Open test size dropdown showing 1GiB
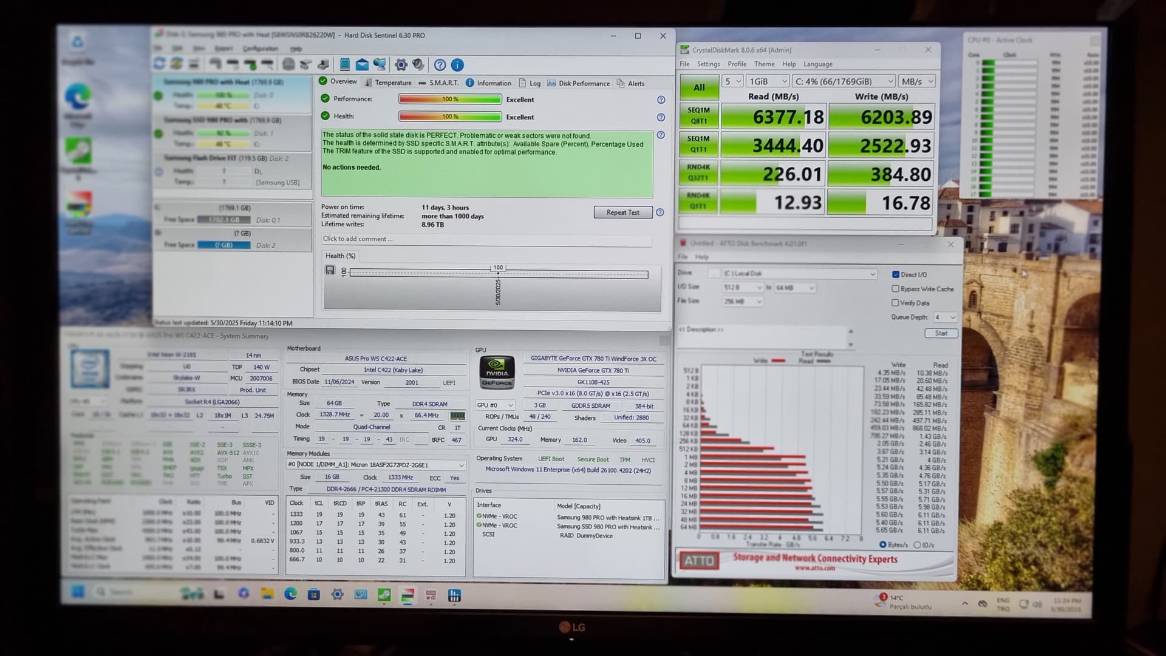 768,81
